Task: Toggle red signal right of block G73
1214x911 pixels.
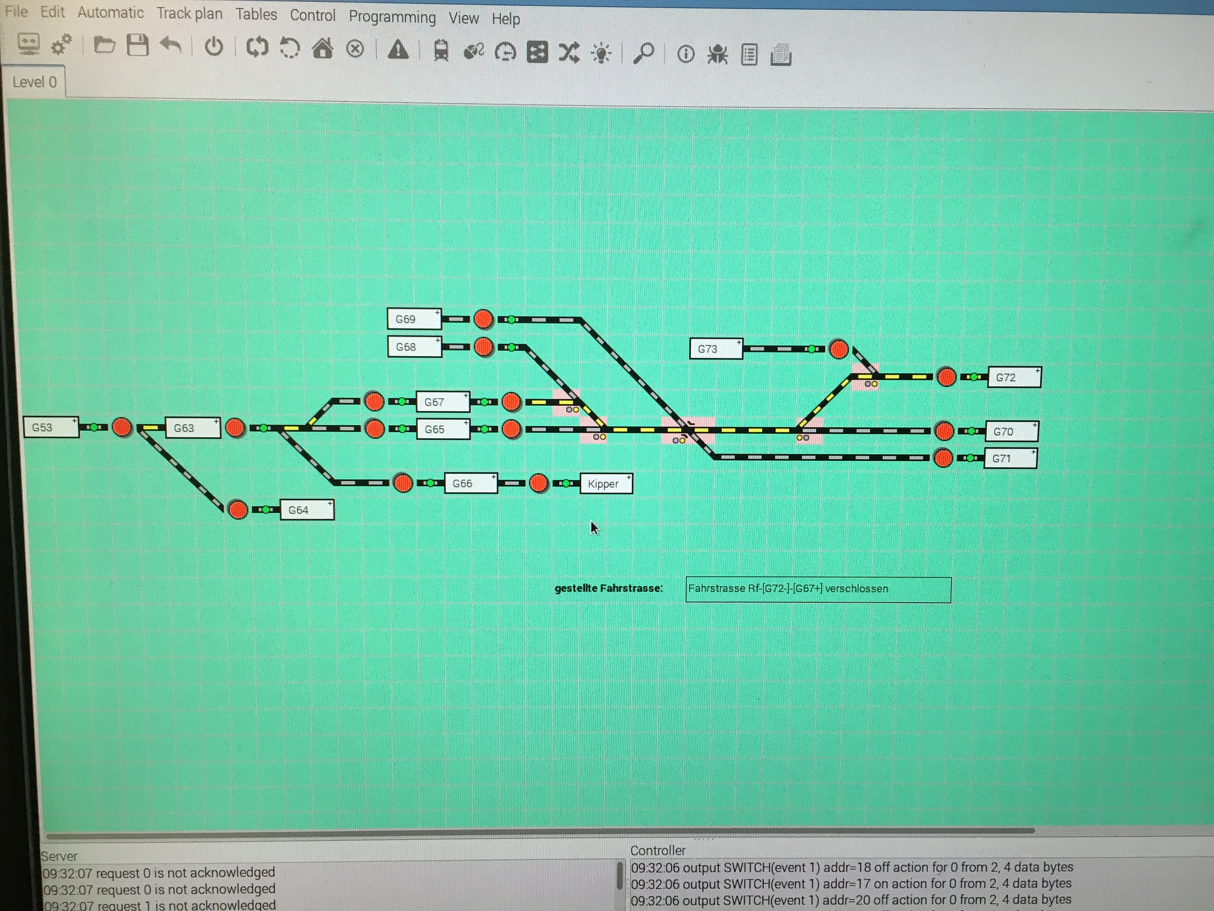Action: (x=839, y=349)
